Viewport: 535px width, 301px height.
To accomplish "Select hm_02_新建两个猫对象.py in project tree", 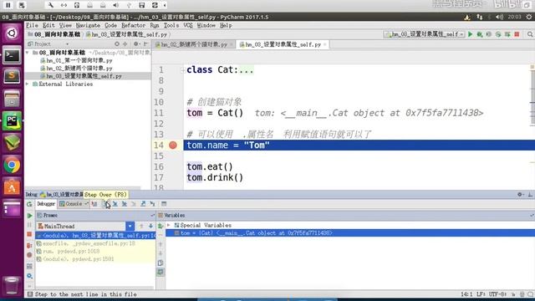I will click(x=79, y=69).
